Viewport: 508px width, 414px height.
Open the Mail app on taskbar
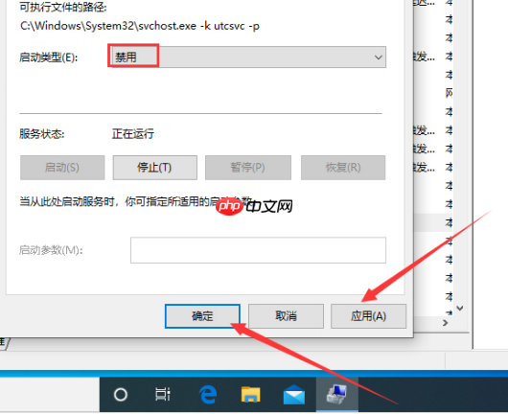pyautogui.click(x=294, y=395)
